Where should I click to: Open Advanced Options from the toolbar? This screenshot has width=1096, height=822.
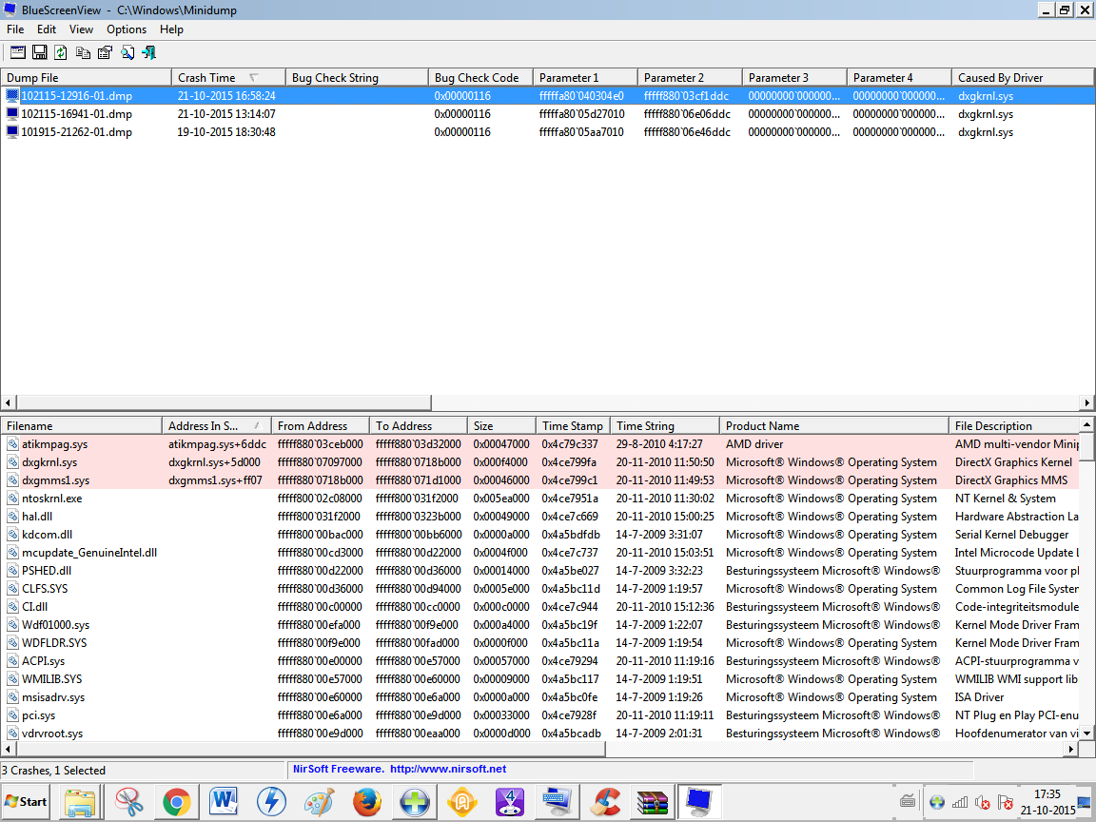[x=17, y=52]
